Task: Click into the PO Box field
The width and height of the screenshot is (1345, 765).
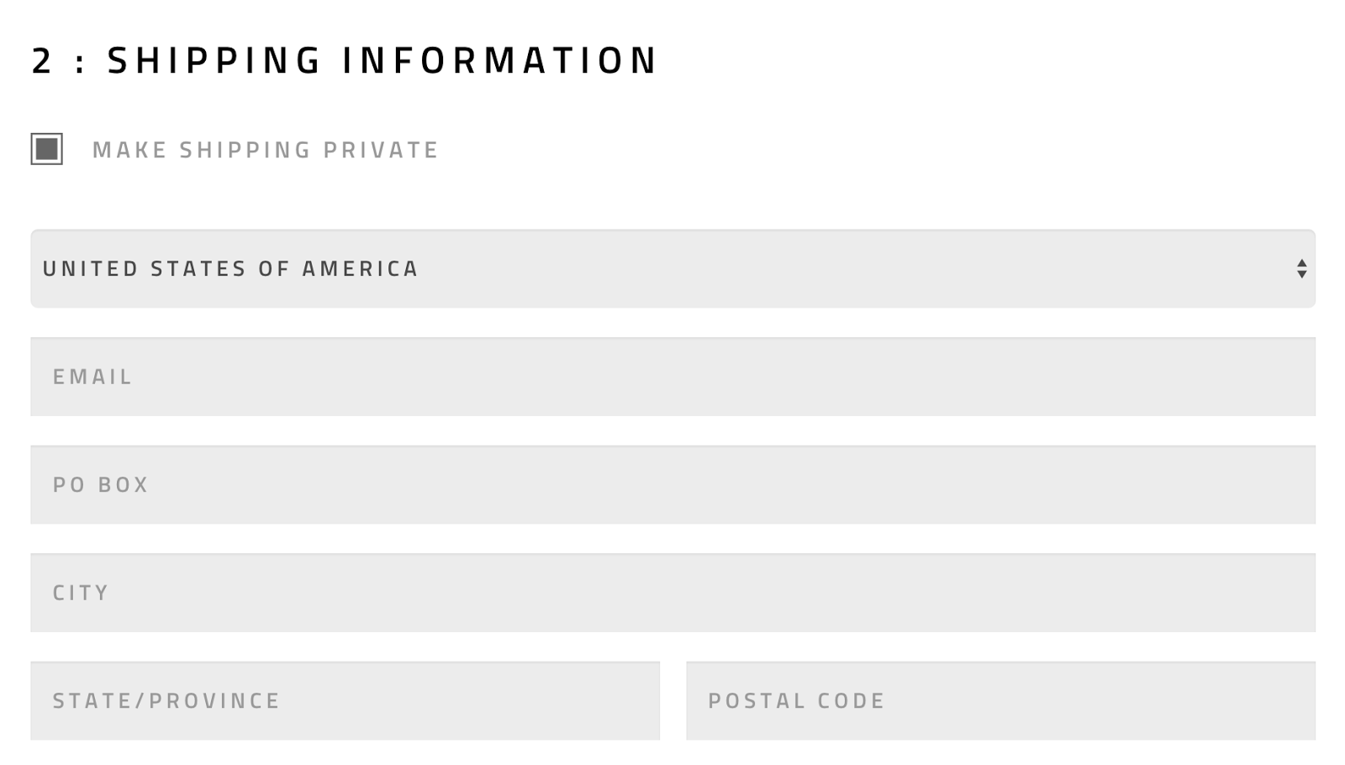Action: (x=672, y=485)
